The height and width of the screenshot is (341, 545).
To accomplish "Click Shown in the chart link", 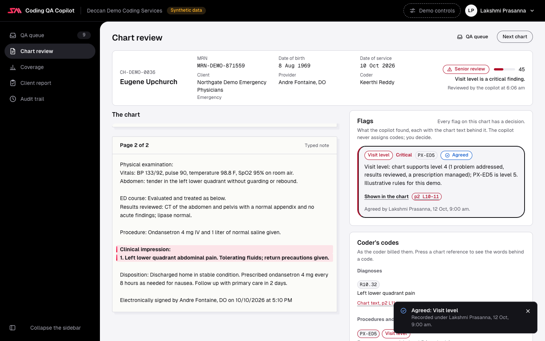I will (386, 197).
